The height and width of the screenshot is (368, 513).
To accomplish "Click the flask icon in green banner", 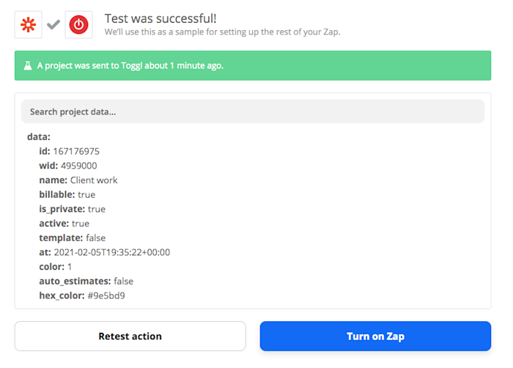I will pos(28,66).
